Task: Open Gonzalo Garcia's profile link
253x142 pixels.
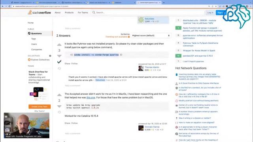Action: (152, 127)
